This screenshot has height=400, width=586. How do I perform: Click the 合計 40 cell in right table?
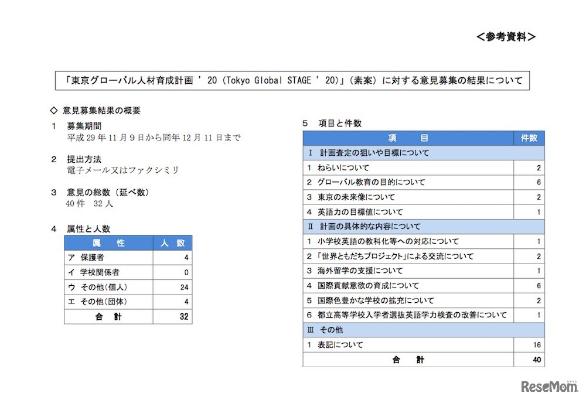click(410, 359)
